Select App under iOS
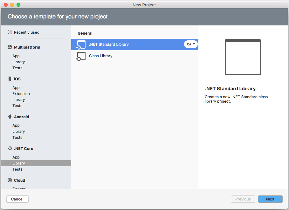Viewport: 289px width, 210px height. [x=16, y=87]
